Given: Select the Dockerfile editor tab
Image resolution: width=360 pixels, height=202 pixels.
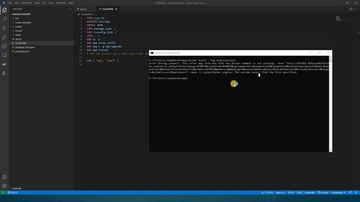Looking at the screenshot, I should [x=107, y=9].
